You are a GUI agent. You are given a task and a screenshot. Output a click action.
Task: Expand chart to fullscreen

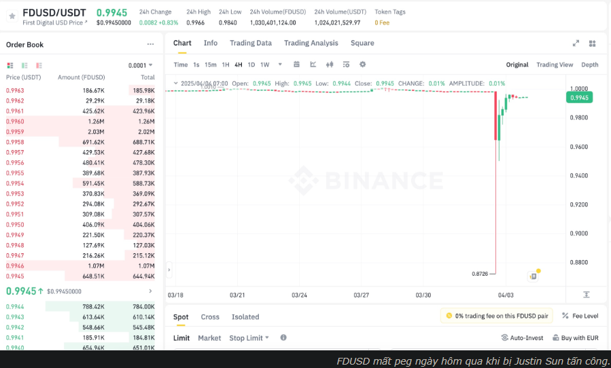[576, 43]
